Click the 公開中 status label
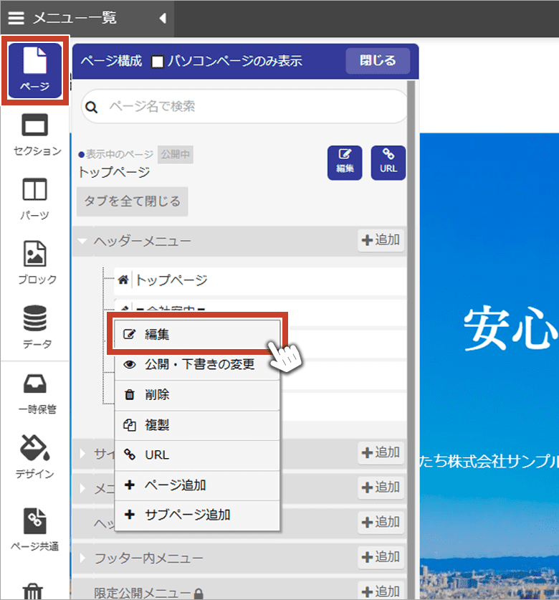This screenshot has height=600, width=559. coord(176,154)
